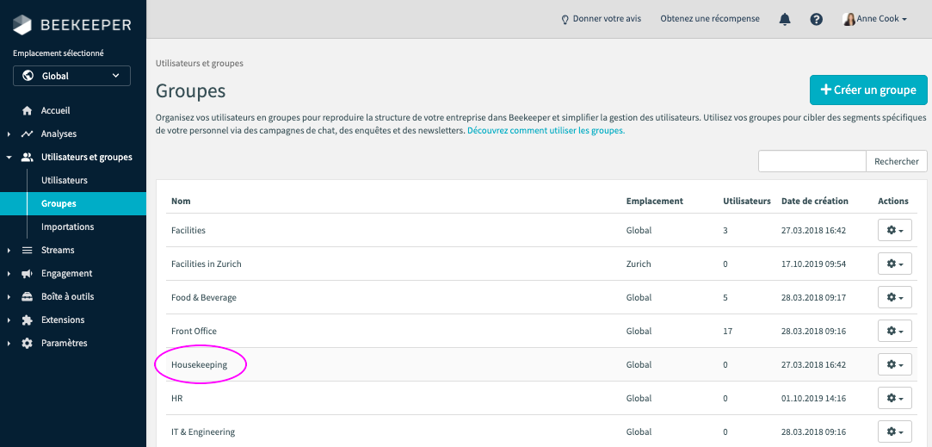The image size is (932, 447).
Task: Click Utilisateurs et groupes breadcrumb
Action: click(x=199, y=63)
